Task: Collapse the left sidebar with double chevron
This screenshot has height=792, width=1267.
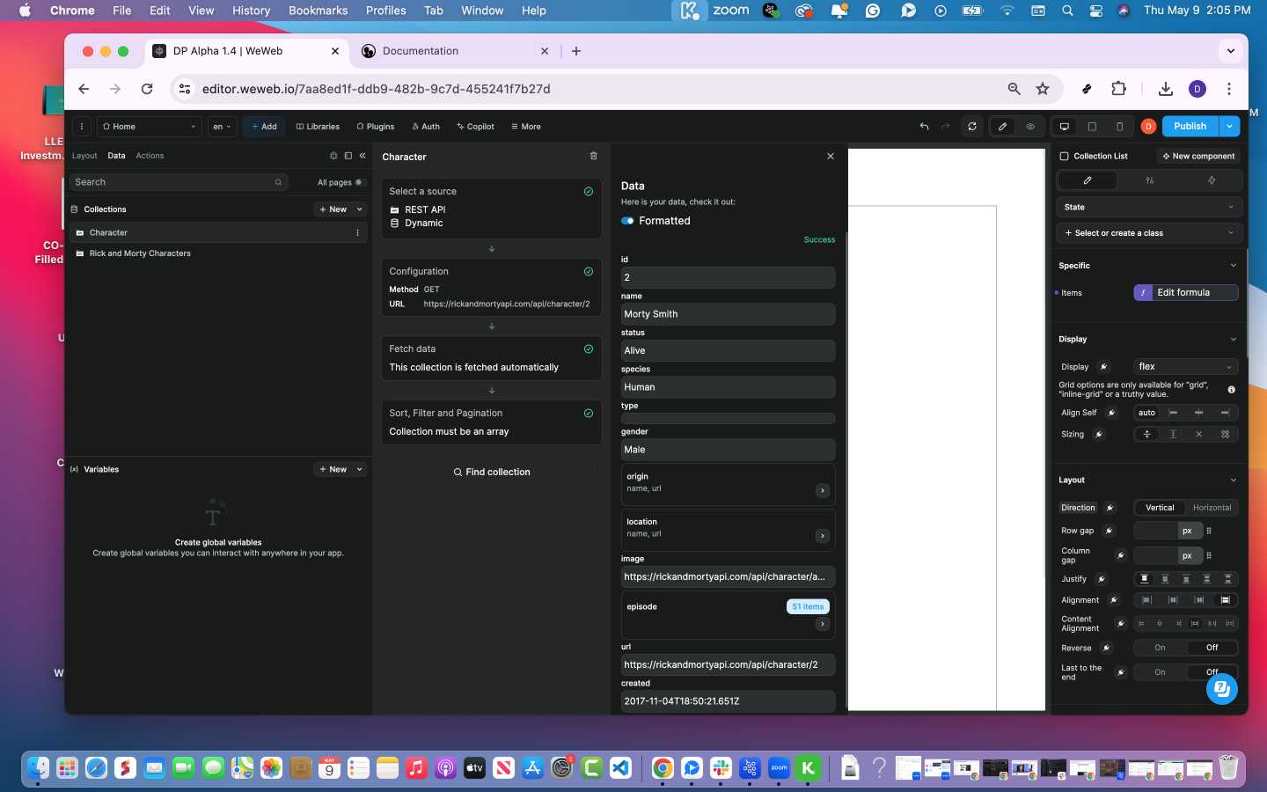Action: 363,156
